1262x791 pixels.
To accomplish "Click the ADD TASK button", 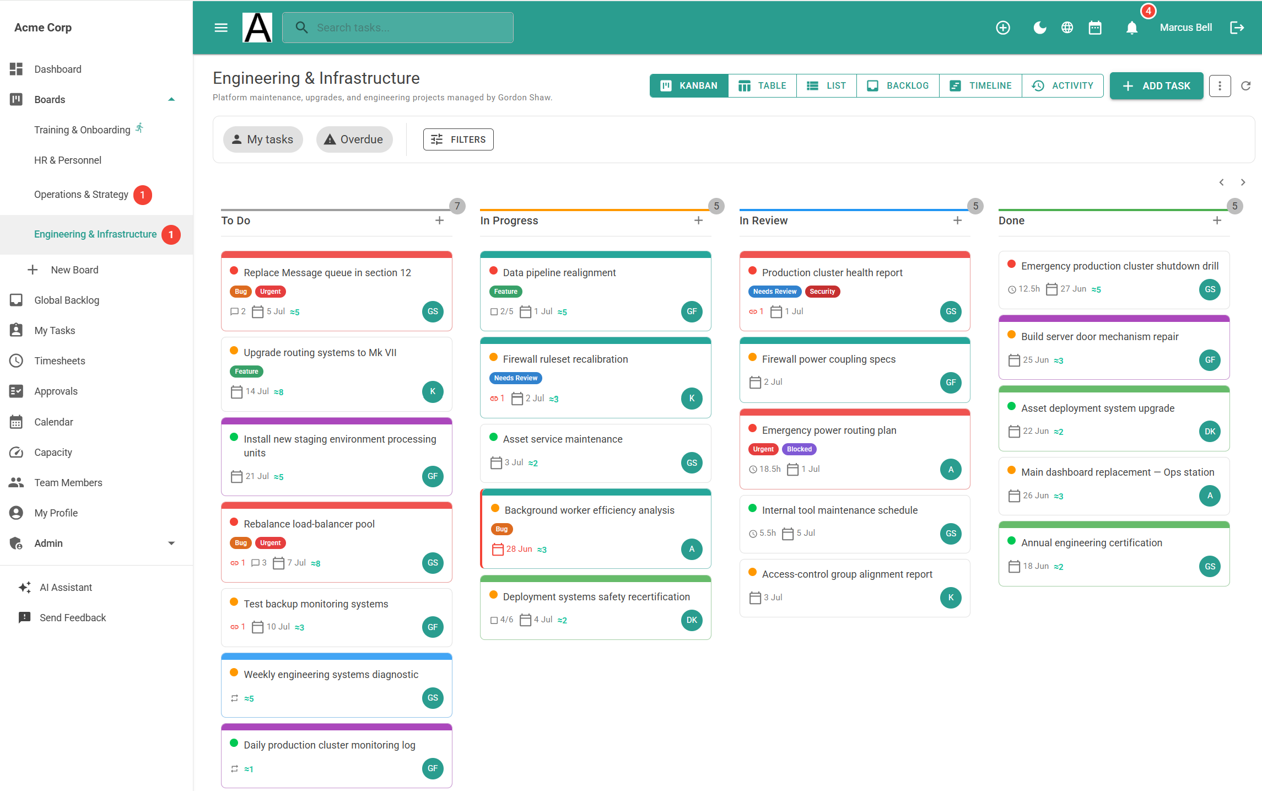I will 1156,86.
